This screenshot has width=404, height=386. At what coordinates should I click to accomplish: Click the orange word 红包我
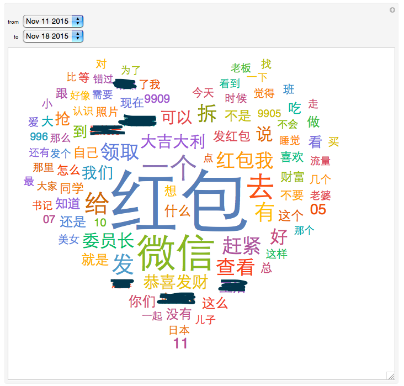(x=244, y=160)
